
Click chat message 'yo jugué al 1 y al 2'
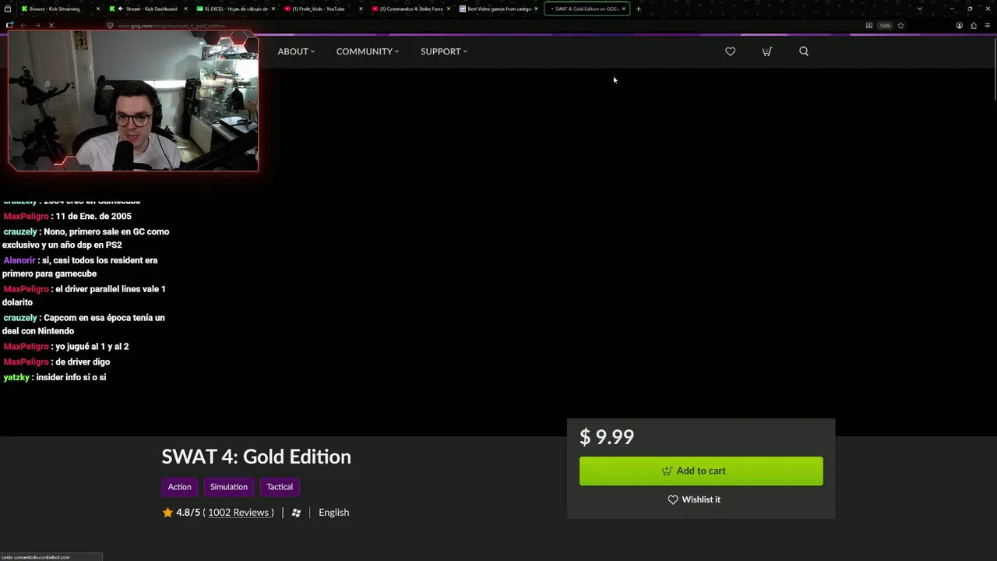(x=92, y=347)
